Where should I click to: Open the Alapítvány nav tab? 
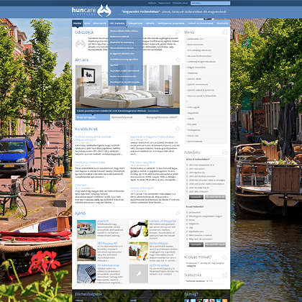pyautogui.click(x=222, y=23)
